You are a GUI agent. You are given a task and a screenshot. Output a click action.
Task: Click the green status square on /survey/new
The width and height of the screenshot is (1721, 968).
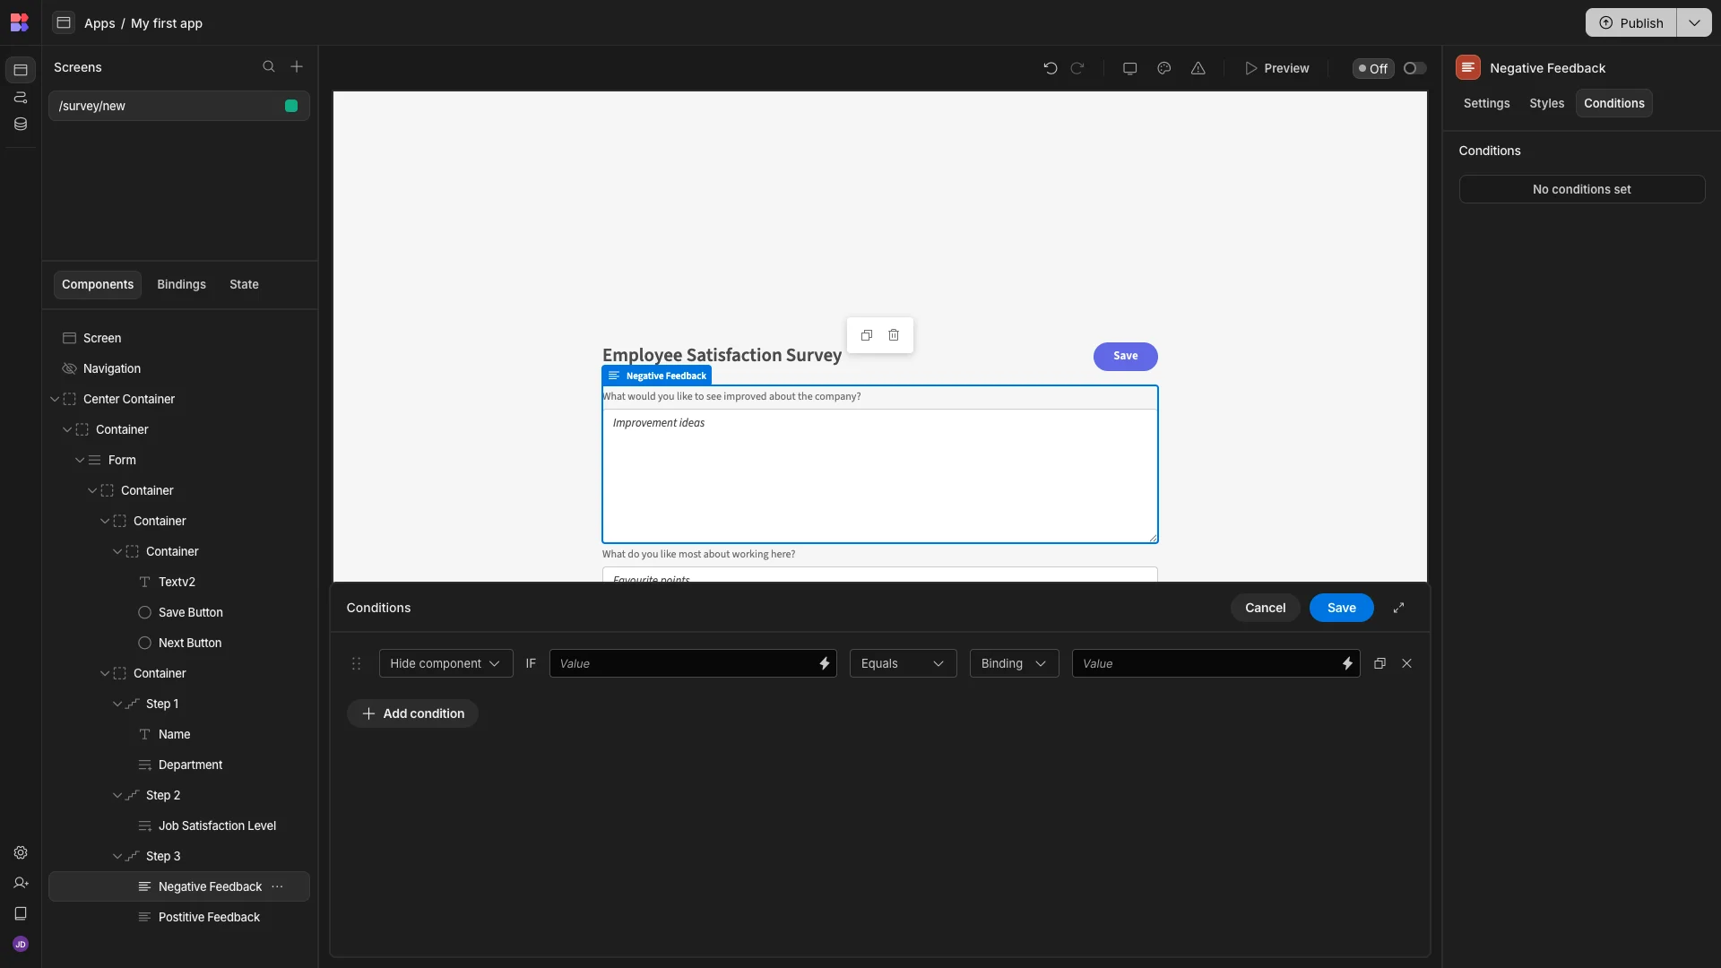[291, 106]
